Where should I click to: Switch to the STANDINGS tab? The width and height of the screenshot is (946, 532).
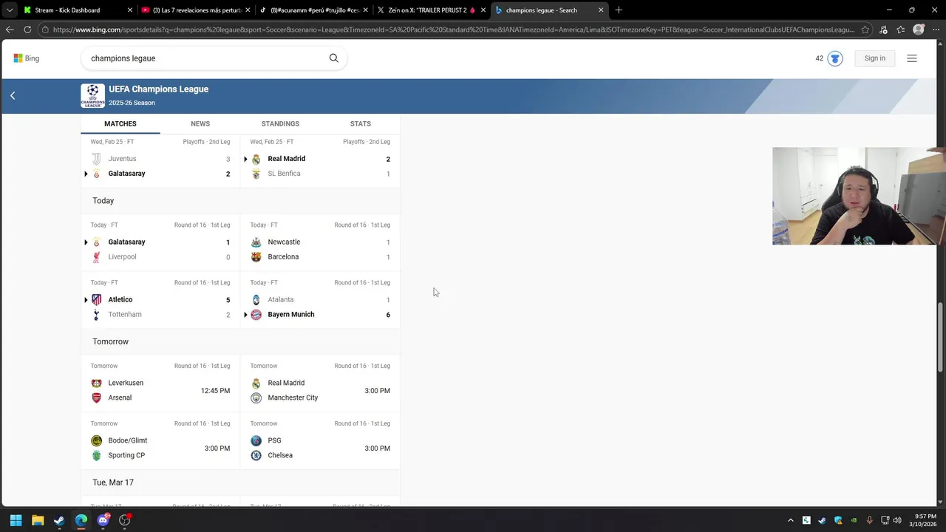click(280, 123)
